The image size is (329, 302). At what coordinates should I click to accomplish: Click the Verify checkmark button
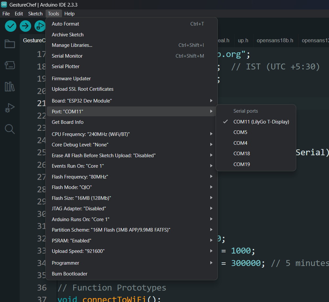[11, 26]
